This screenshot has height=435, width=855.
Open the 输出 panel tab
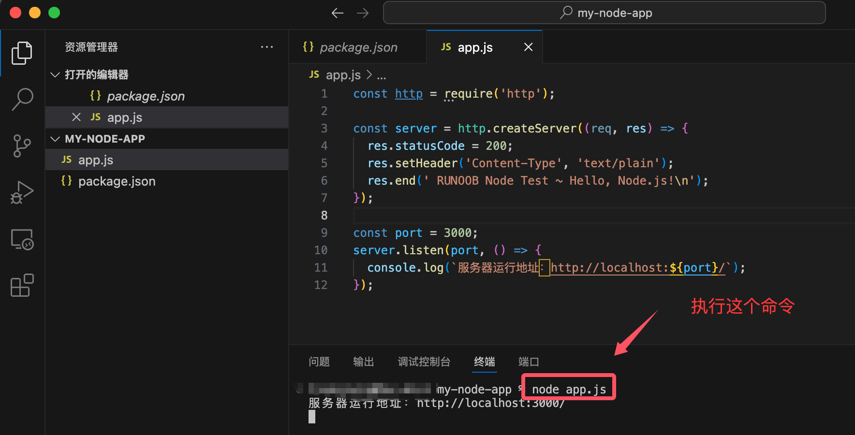(x=363, y=362)
